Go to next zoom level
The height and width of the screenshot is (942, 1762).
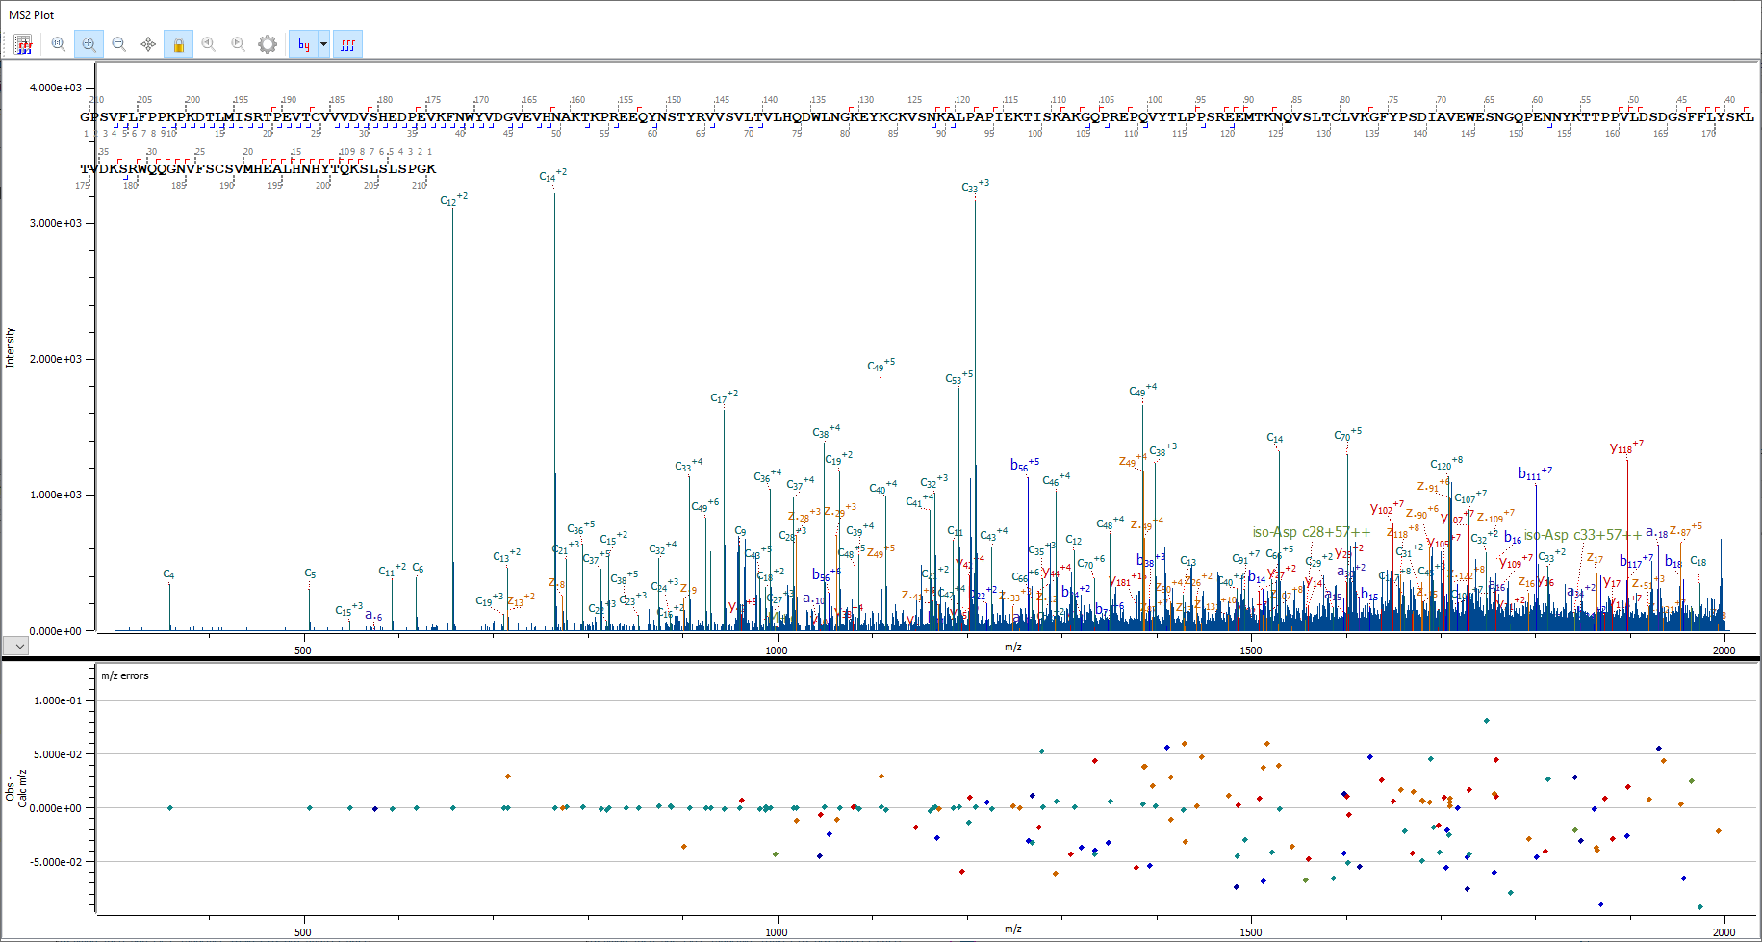point(238,44)
